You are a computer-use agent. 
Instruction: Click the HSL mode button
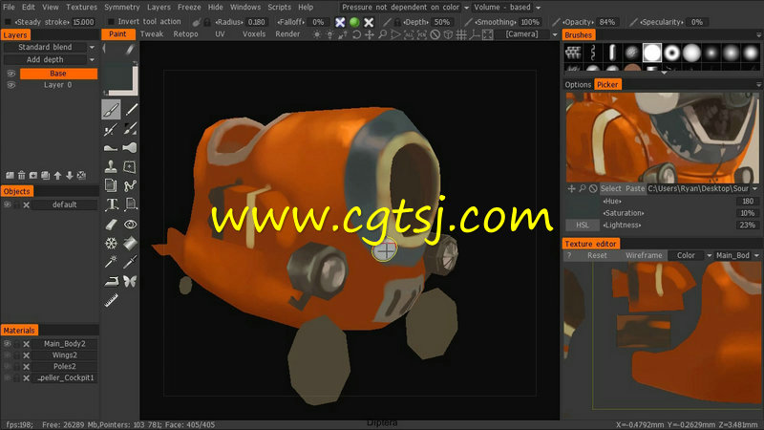tap(583, 226)
